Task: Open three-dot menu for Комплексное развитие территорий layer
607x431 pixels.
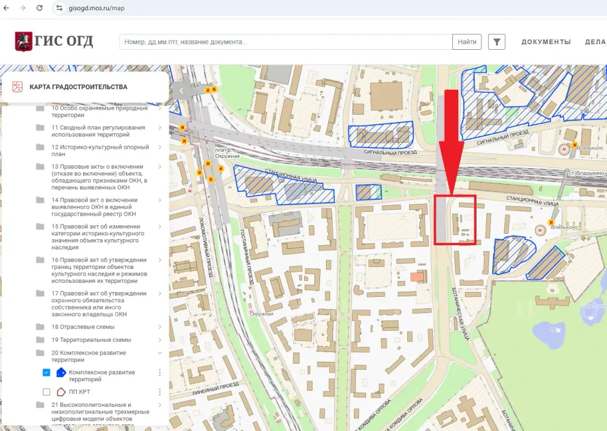Action: 160,373
